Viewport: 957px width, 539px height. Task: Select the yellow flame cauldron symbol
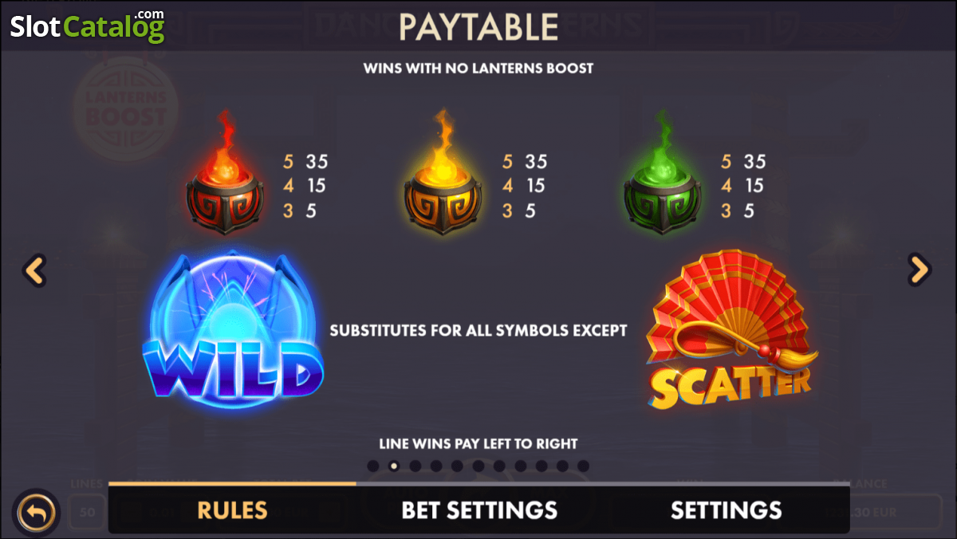[x=443, y=174]
